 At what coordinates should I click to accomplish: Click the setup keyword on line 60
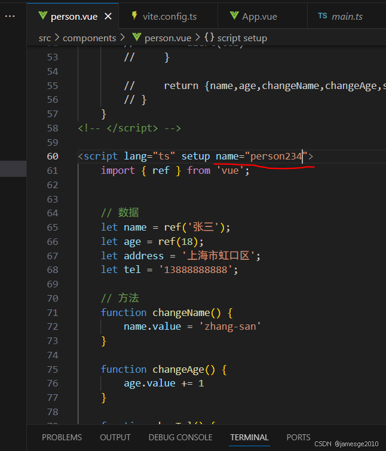point(195,157)
